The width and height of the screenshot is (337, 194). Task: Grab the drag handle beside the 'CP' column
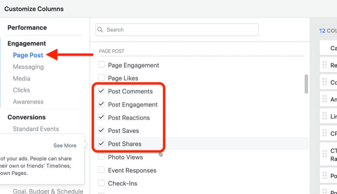pos(324,134)
